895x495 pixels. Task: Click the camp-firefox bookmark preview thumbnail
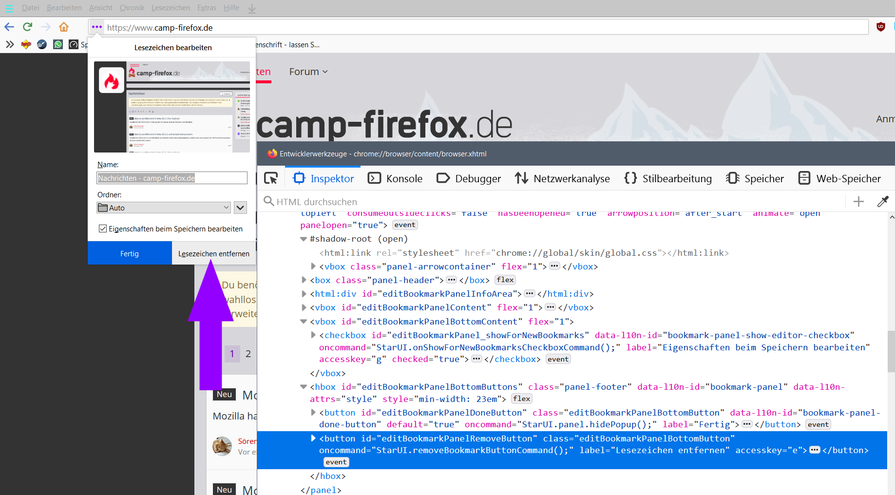(172, 107)
